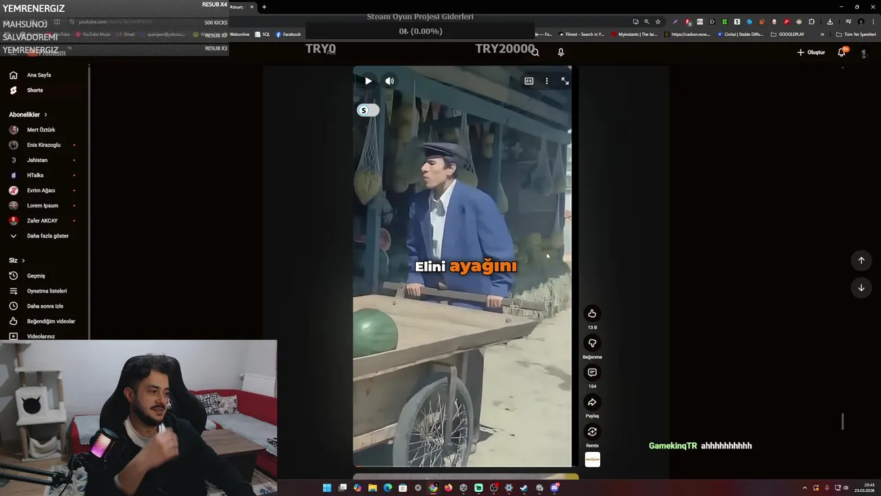Play the paused Shorts video
Image resolution: width=881 pixels, height=496 pixels.
click(x=368, y=81)
